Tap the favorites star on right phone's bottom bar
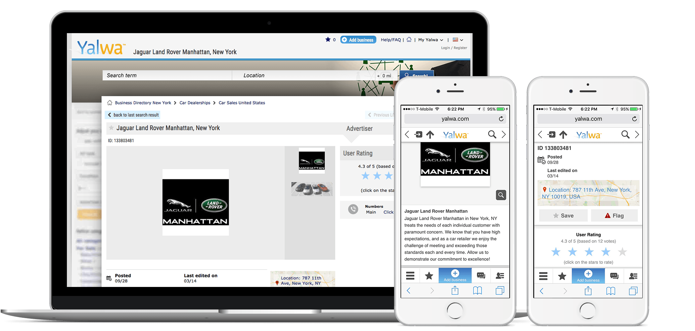Image resolution: width=695 pixels, height=331 pixels. pos(562,276)
